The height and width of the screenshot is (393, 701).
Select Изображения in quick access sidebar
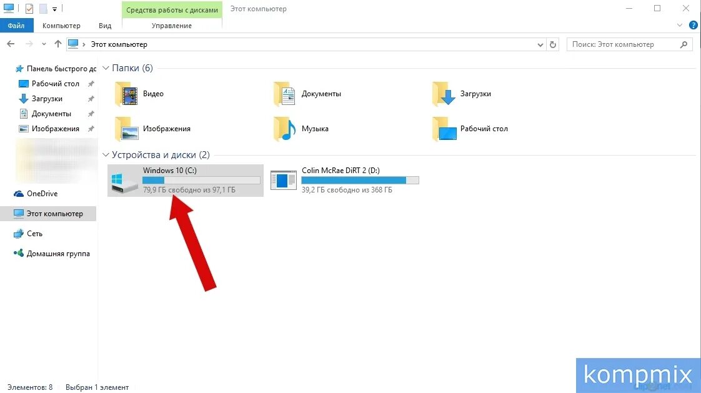tap(56, 129)
